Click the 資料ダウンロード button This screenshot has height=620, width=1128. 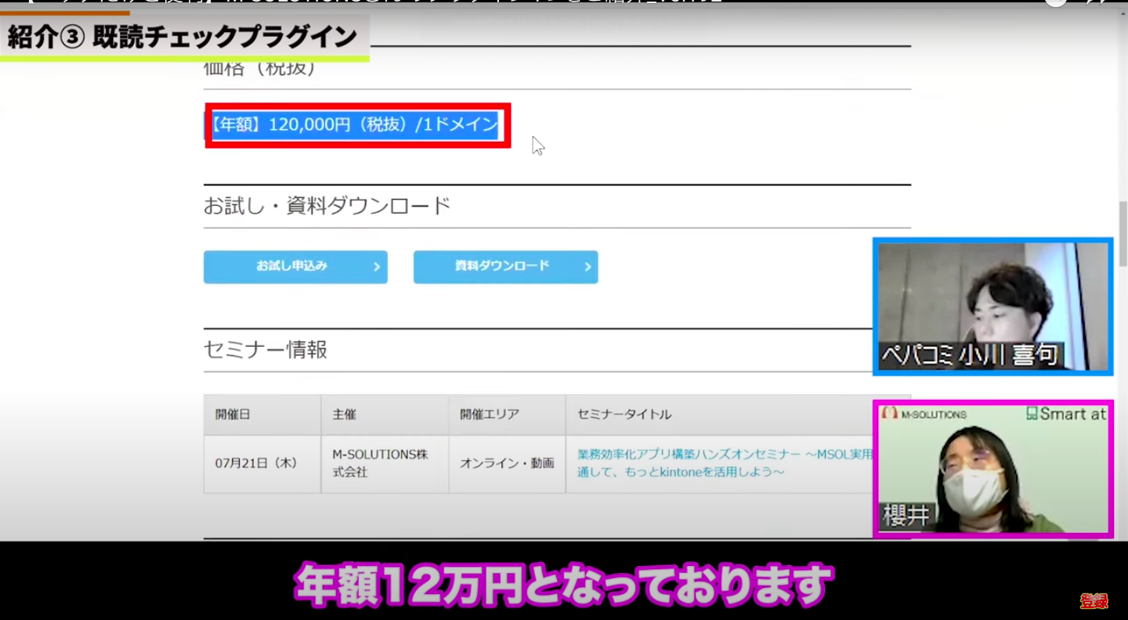pos(502,266)
